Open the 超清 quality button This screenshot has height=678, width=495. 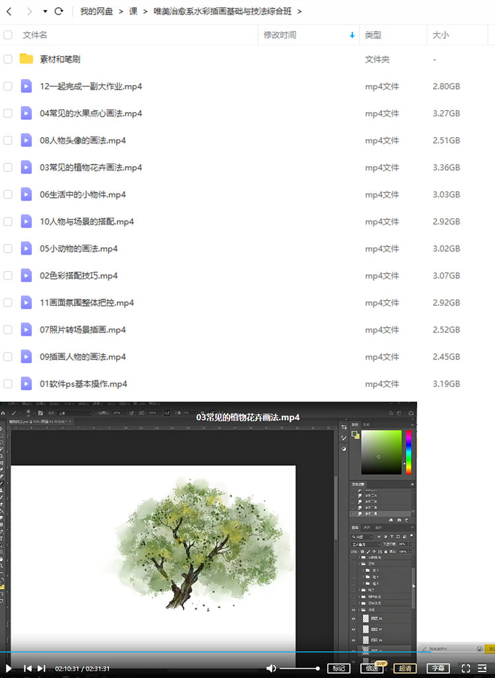[405, 668]
